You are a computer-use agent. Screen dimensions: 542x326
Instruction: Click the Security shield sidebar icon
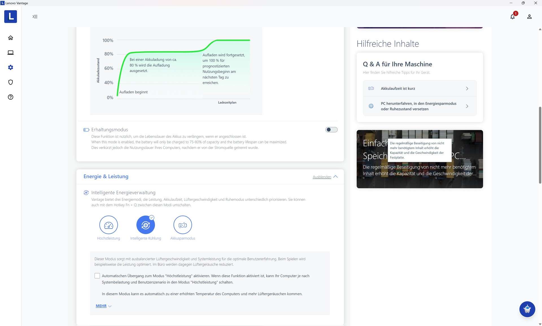[x=10, y=82]
